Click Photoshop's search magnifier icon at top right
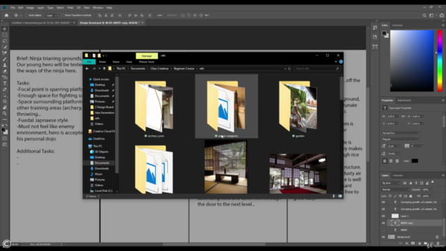 point(424,15)
